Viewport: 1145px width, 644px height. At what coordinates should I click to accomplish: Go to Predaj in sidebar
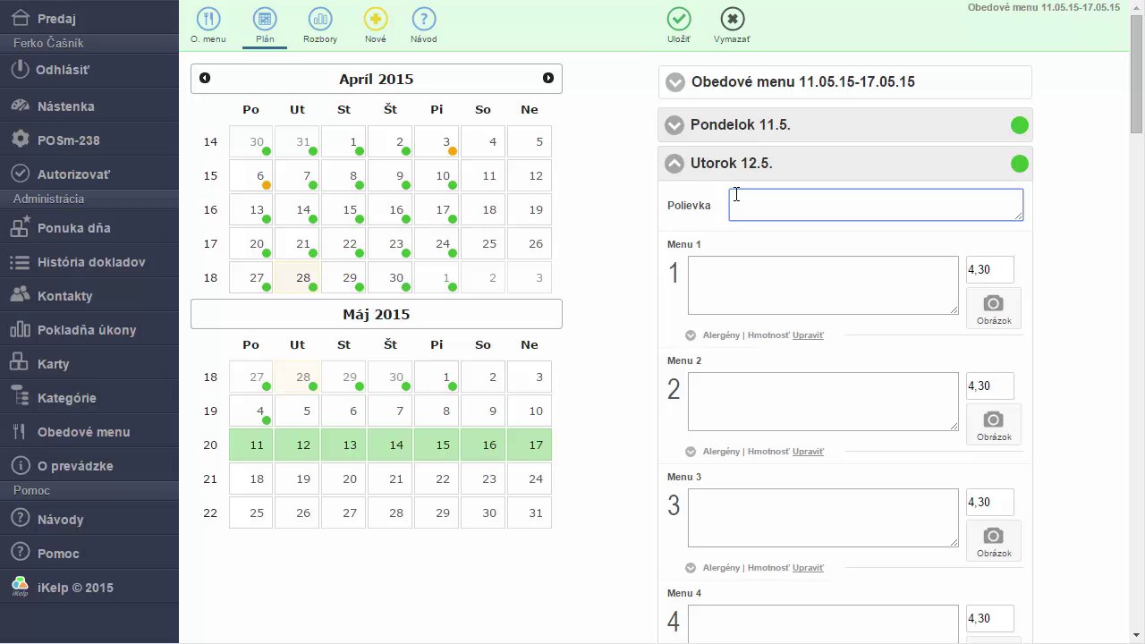(x=89, y=18)
